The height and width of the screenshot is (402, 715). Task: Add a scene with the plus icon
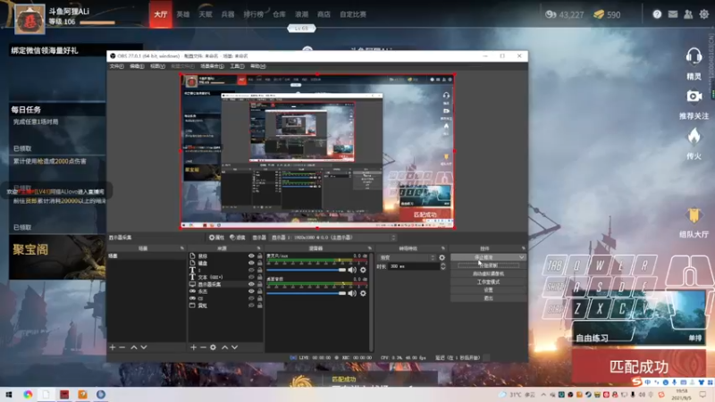pos(113,348)
